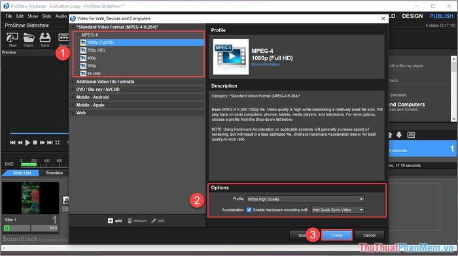Screen dimensions: 458x256
Task: Open the Show menu
Action: click(x=33, y=16)
